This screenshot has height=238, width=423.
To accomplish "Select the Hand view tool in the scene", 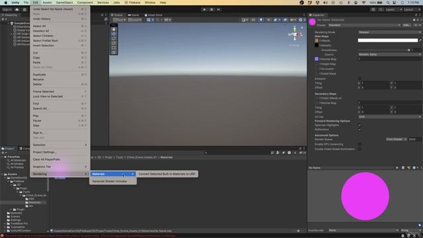I will [114, 29].
